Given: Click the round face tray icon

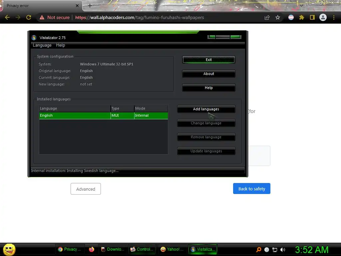Looking at the screenshot, I should [267, 250].
